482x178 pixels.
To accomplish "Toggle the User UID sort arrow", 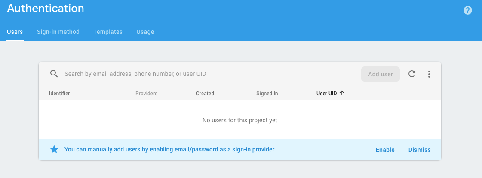I will (341, 93).
